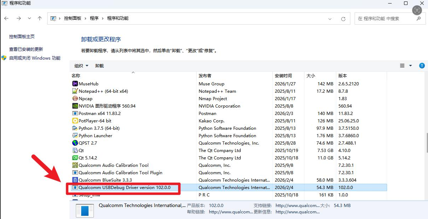Click the Qt 4.10.0 installer icon

(x=75, y=151)
